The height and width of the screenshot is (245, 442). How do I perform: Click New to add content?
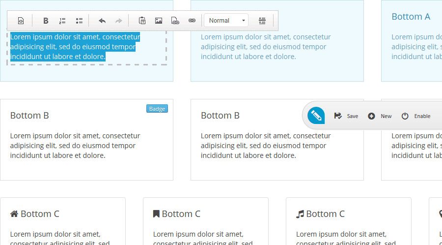click(380, 116)
